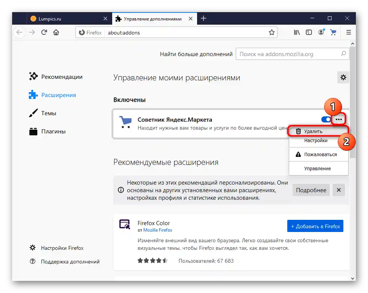Screen dimensions: 368x293
Task: Click the Пользователей: 67 683 text
Action: [x=206, y=261]
